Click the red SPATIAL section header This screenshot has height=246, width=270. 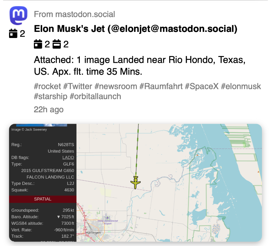coord(43,199)
